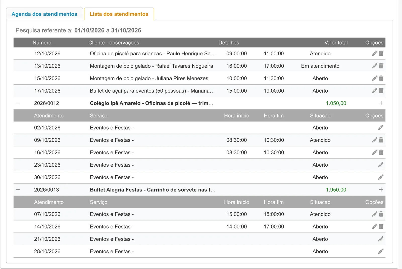Add appointment to contract 2026/0013 plus

381,189
